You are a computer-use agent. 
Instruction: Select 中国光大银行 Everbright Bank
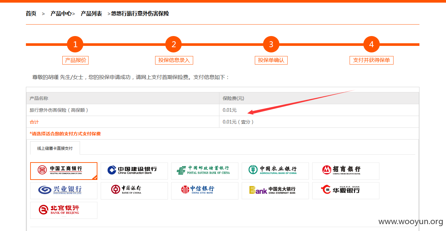pos(275,191)
